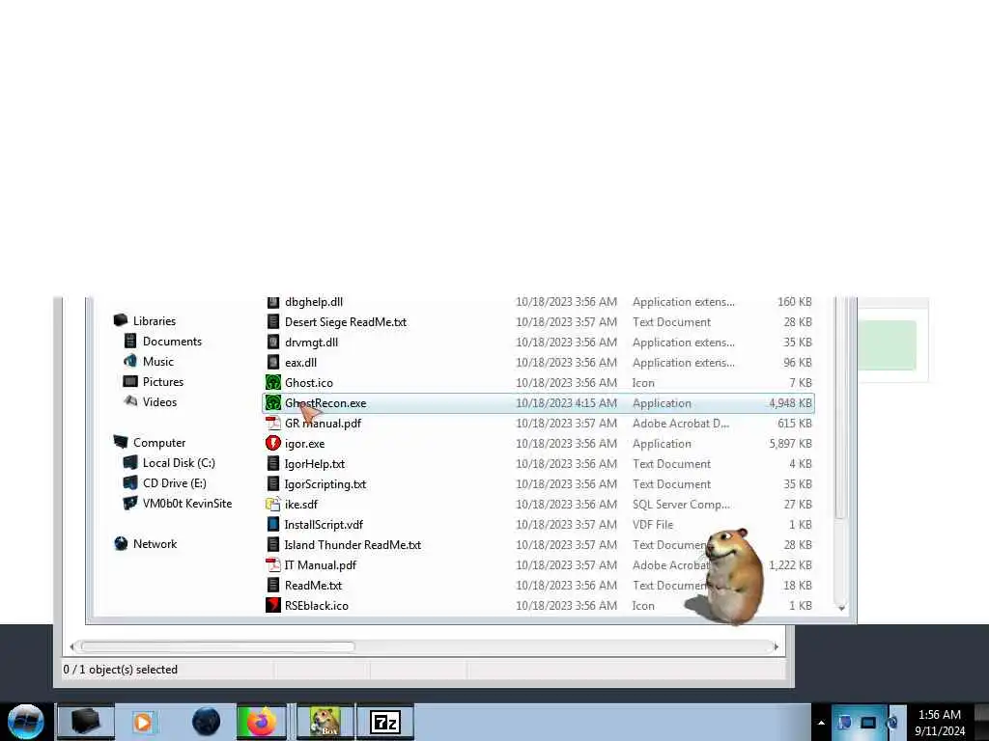Click the dbghelp.dll file icon
The height and width of the screenshot is (741, 989).
pos(272,302)
